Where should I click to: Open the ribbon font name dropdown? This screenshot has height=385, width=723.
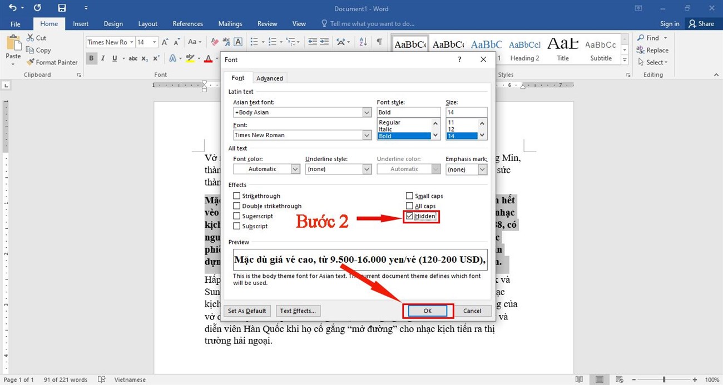(131, 42)
